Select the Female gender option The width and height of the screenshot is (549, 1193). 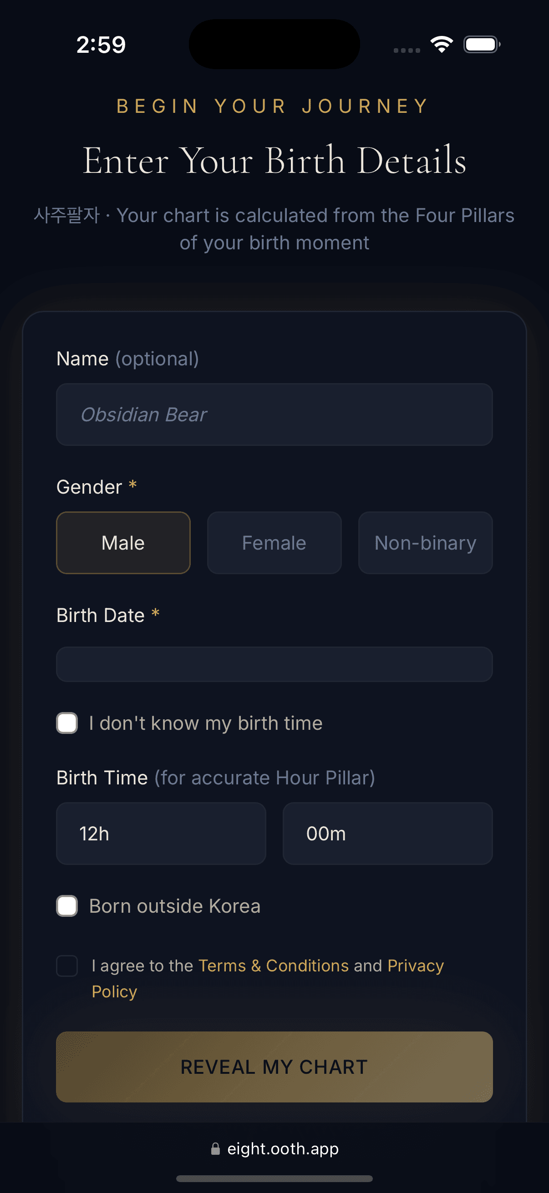tap(274, 542)
